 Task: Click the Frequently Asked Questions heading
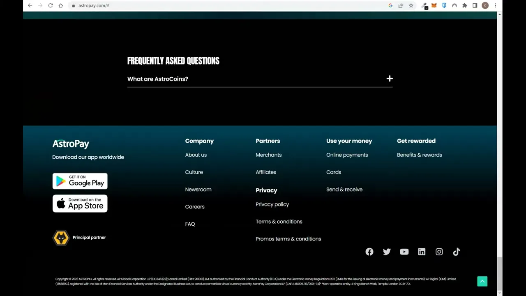pyautogui.click(x=173, y=61)
